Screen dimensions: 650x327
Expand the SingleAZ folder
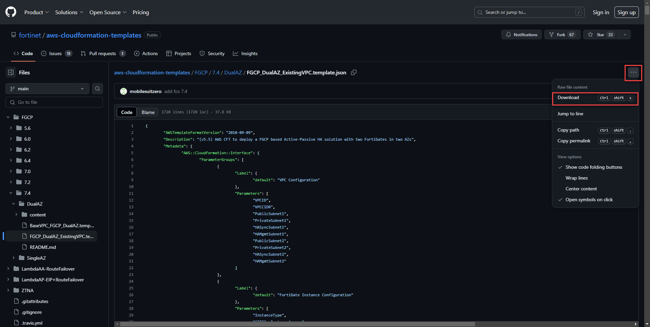tap(14, 258)
